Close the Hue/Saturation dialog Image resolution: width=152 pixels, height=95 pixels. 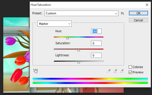pyautogui.click(x=147, y=5)
